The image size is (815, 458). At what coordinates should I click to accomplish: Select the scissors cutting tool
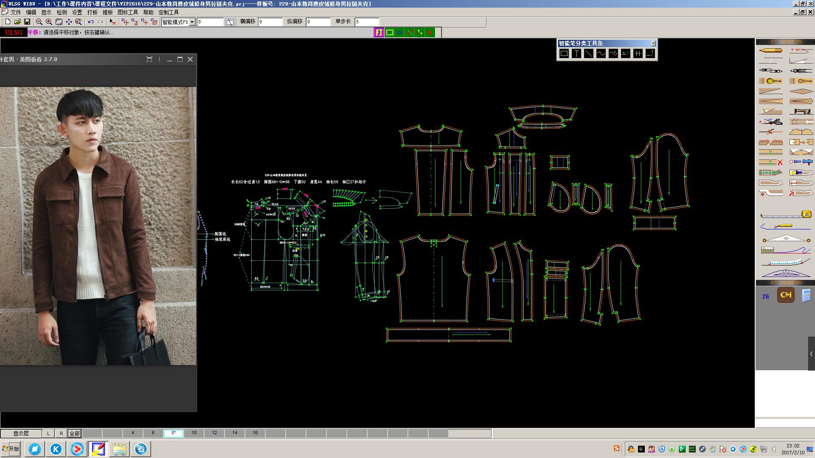tap(771, 122)
